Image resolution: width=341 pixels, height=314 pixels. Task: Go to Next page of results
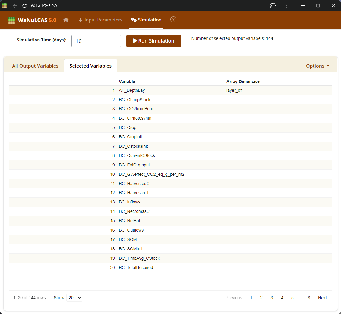[x=322, y=298]
